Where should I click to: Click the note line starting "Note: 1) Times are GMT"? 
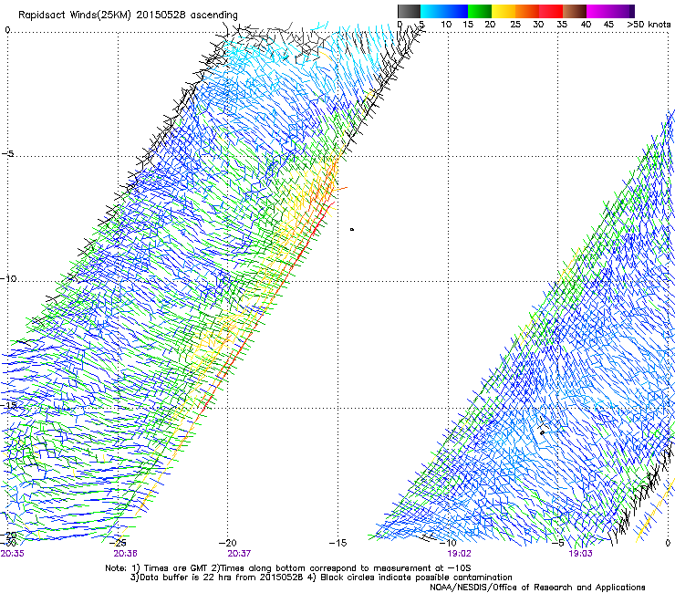[x=288, y=568]
